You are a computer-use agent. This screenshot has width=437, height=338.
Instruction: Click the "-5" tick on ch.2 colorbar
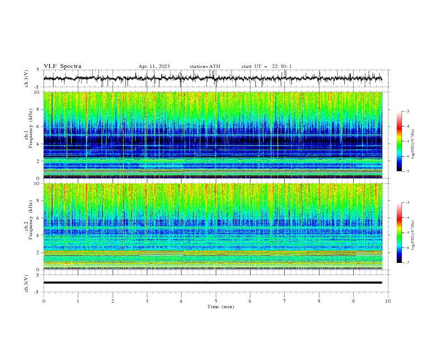[x=407, y=233]
